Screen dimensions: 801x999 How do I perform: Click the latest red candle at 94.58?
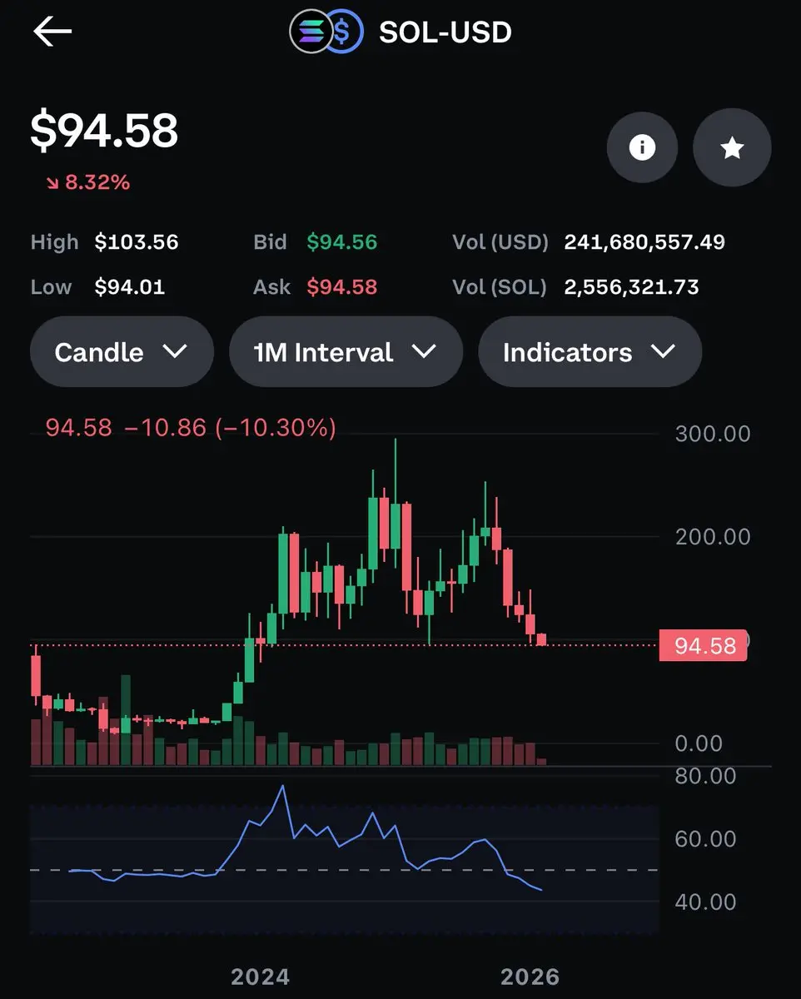point(542,639)
